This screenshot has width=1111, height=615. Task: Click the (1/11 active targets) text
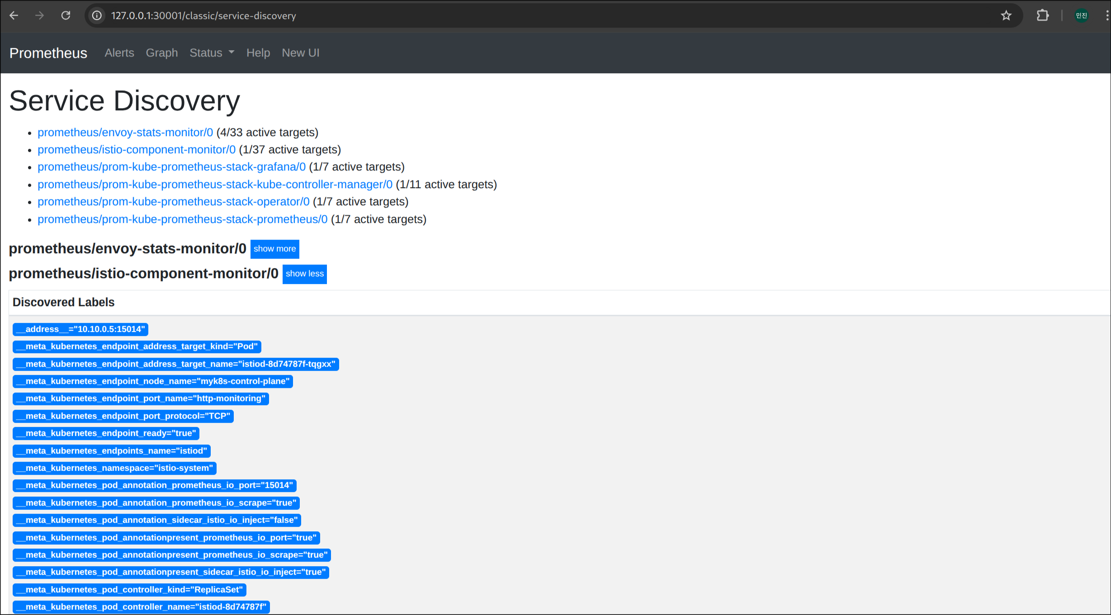(446, 184)
